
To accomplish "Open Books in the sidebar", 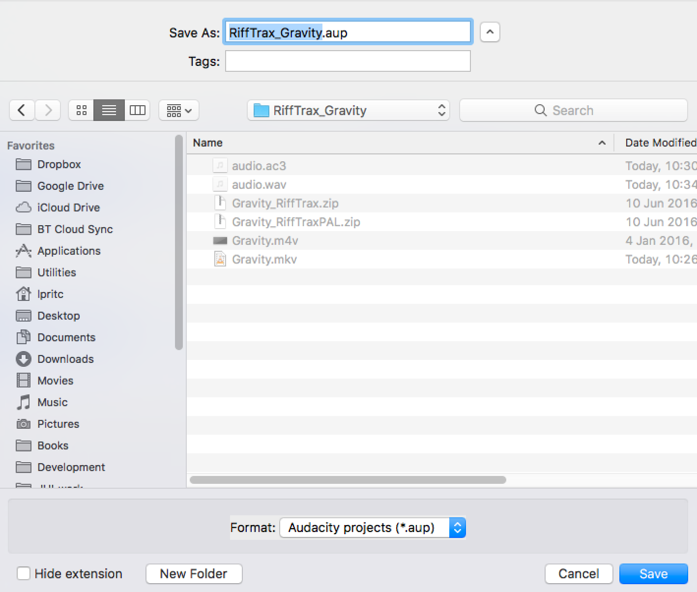I will [53, 445].
